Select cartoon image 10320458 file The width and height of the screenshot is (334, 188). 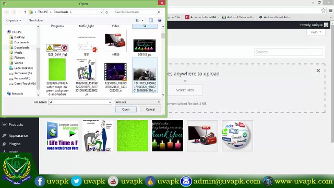pos(87,77)
